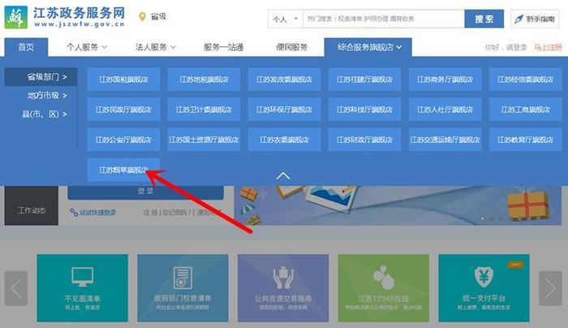This screenshot has height=328, width=568.
Task: Click the 注册 link below login
Action: pyautogui.click(x=150, y=213)
